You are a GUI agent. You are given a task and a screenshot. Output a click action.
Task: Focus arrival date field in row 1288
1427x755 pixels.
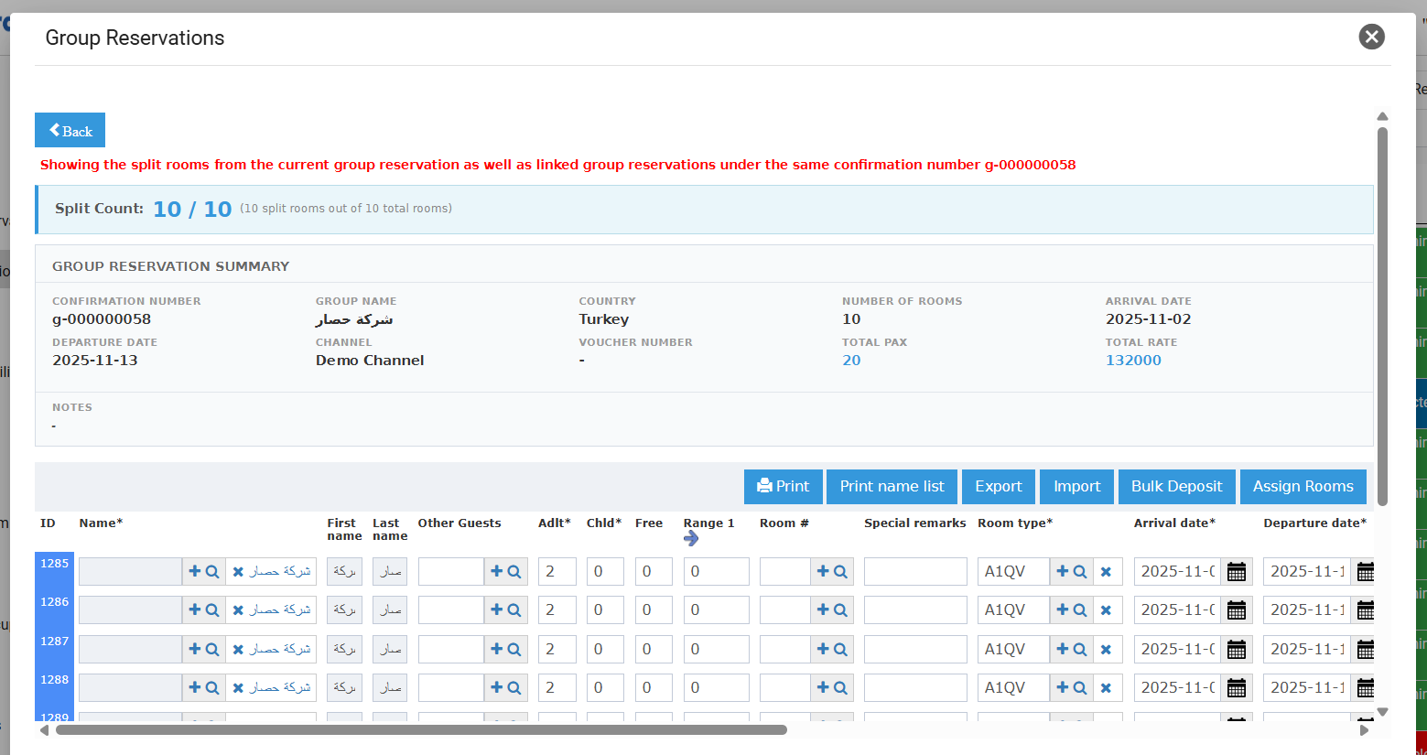(1177, 688)
